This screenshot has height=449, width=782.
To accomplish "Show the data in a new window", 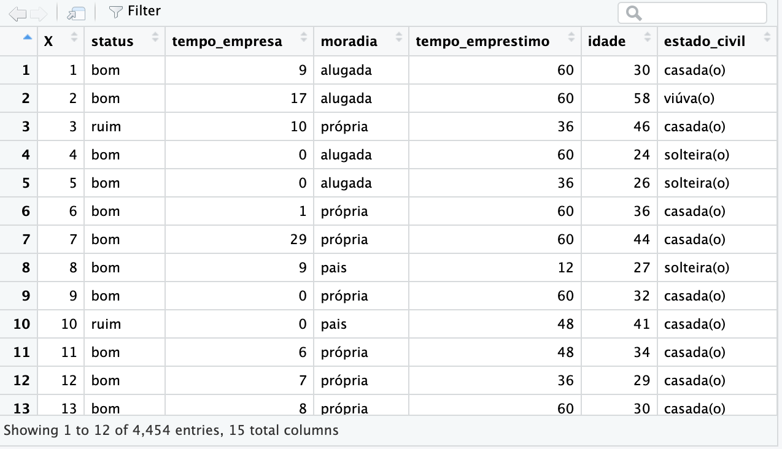I will click(x=76, y=13).
